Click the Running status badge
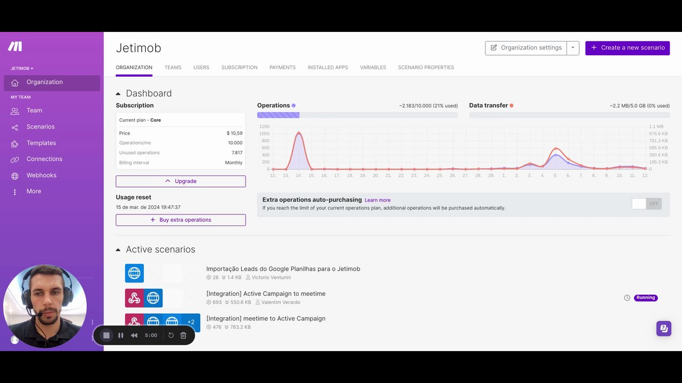The width and height of the screenshot is (682, 383). click(646, 298)
